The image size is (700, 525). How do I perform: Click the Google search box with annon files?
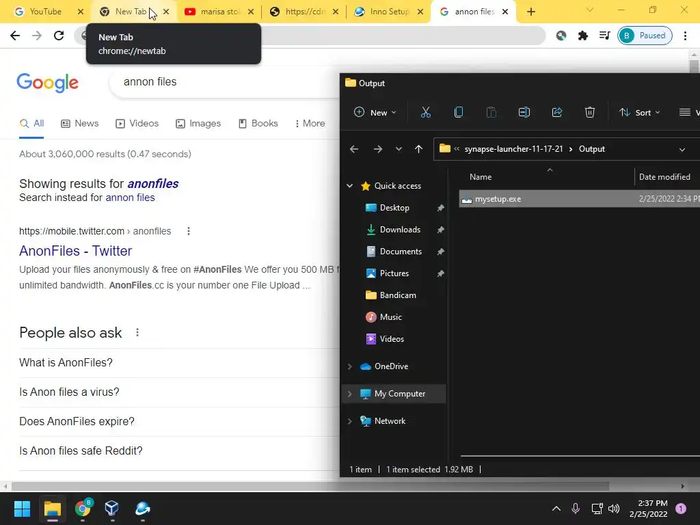click(x=224, y=82)
